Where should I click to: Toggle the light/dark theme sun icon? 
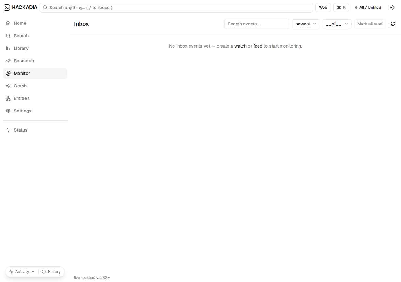pyautogui.click(x=392, y=8)
